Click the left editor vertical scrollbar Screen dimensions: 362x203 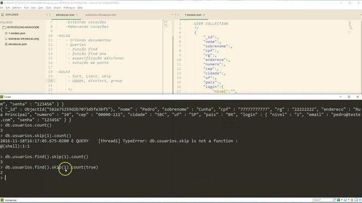pyautogui.click(x=173, y=64)
